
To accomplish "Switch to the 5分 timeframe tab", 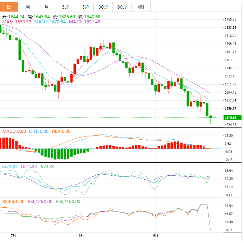I will click(65, 7).
